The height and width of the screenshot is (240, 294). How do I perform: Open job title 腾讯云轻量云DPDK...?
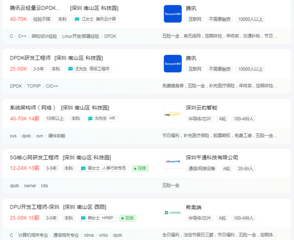(35, 8)
